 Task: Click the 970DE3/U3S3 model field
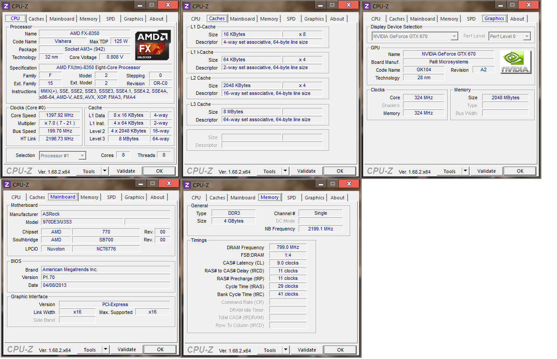(82, 222)
